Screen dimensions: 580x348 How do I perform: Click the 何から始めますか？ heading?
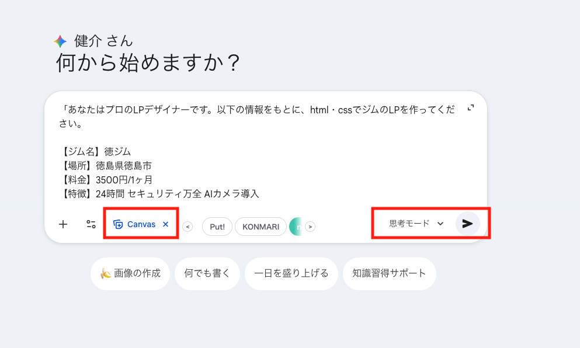tap(148, 63)
